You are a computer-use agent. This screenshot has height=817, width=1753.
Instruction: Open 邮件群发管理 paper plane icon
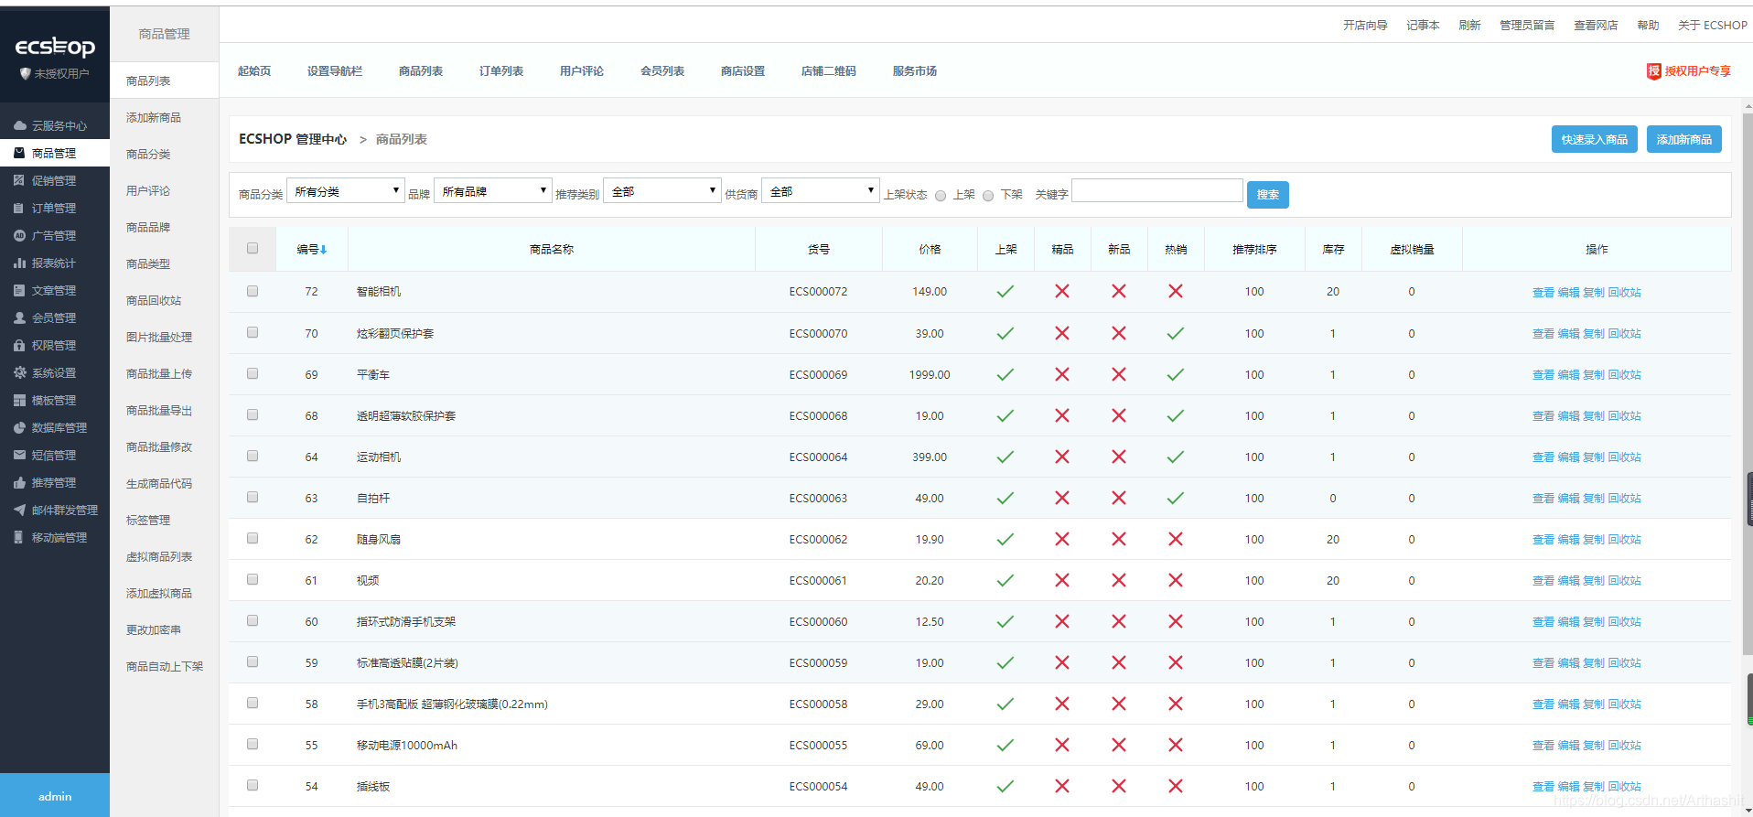pyautogui.click(x=19, y=510)
